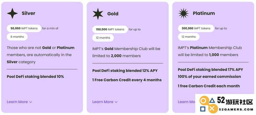
Task: Click the Gold six-point star icon
Action: point(98,14)
